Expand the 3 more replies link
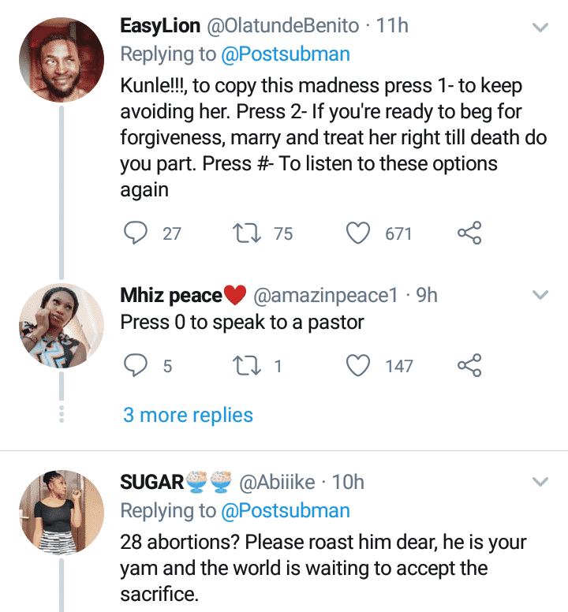The width and height of the screenshot is (568, 612). 188,415
